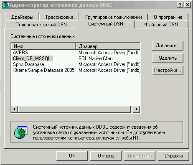Open Настройка... for selected source
This screenshot has height=165, width=193.
tap(168, 70)
